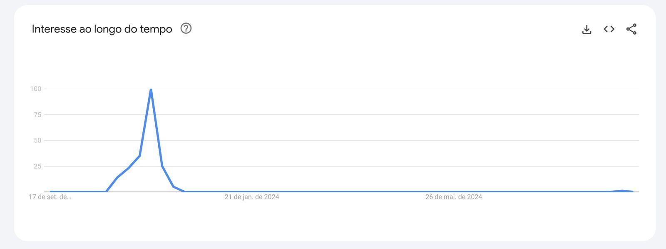Select the 17 de set. date label

click(50, 197)
